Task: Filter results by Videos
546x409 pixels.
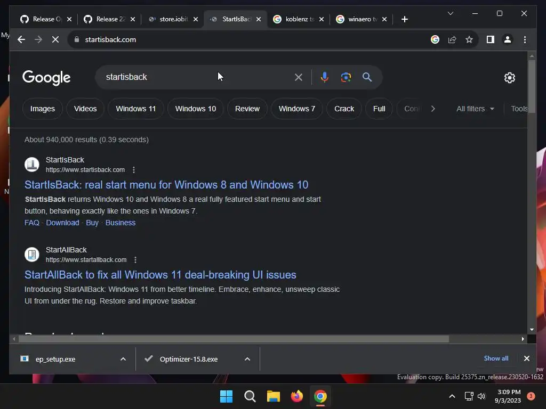Action: point(85,109)
